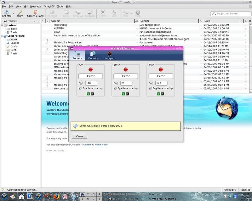This screenshot has width=252, height=201.
Task: Switch to virtual desktop 2 in pager
Action: 88,194
